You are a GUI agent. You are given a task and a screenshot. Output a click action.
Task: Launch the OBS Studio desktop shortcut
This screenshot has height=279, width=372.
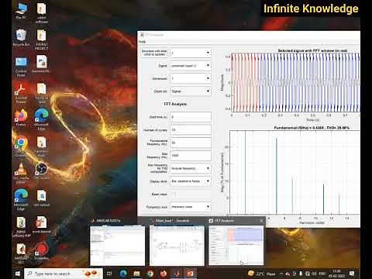tap(41, 171)
